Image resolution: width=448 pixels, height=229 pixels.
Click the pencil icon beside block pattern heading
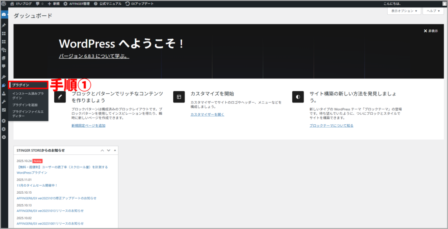(60, 97)
